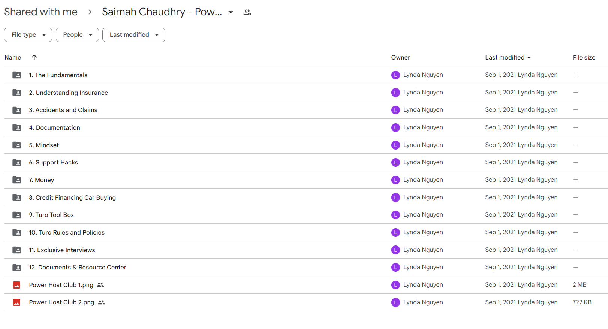Image resolution: width=608 pixels, height=329 pixels.
Task: Click owner avatar in Mindset row
Action: click(x=395, y=145)
